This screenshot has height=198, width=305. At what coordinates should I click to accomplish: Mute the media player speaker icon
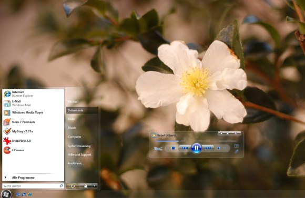point(219,148)
